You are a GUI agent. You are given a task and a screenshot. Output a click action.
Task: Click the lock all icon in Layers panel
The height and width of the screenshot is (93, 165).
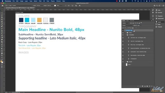(133, 28)
